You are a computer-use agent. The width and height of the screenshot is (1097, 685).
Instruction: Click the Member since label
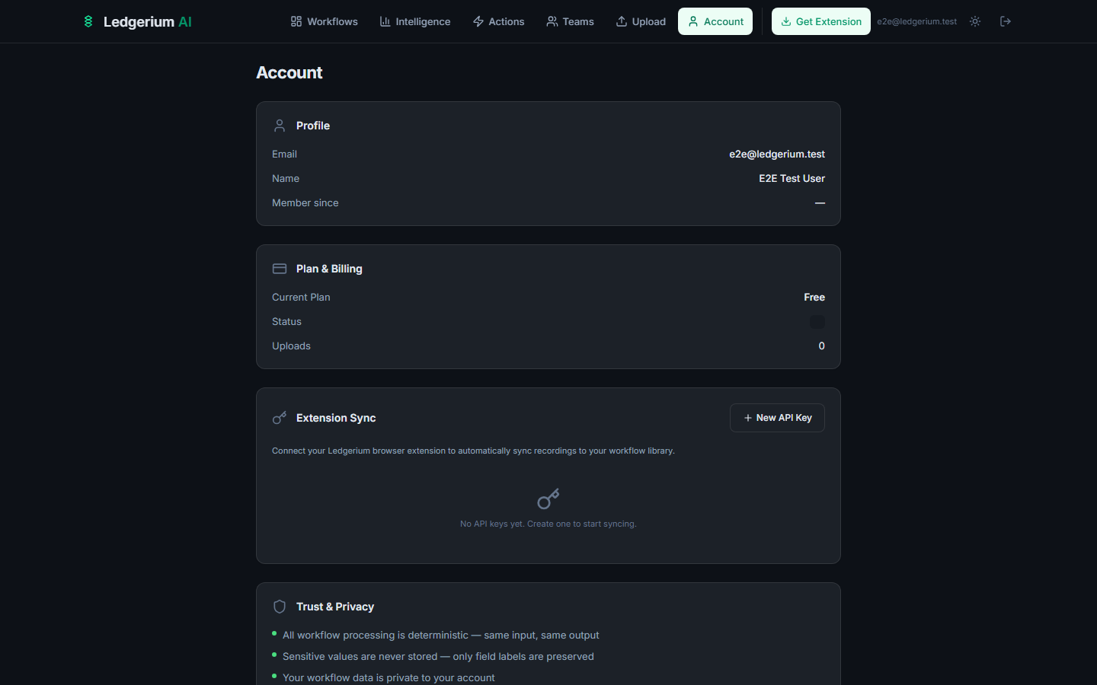click(305, 202)
